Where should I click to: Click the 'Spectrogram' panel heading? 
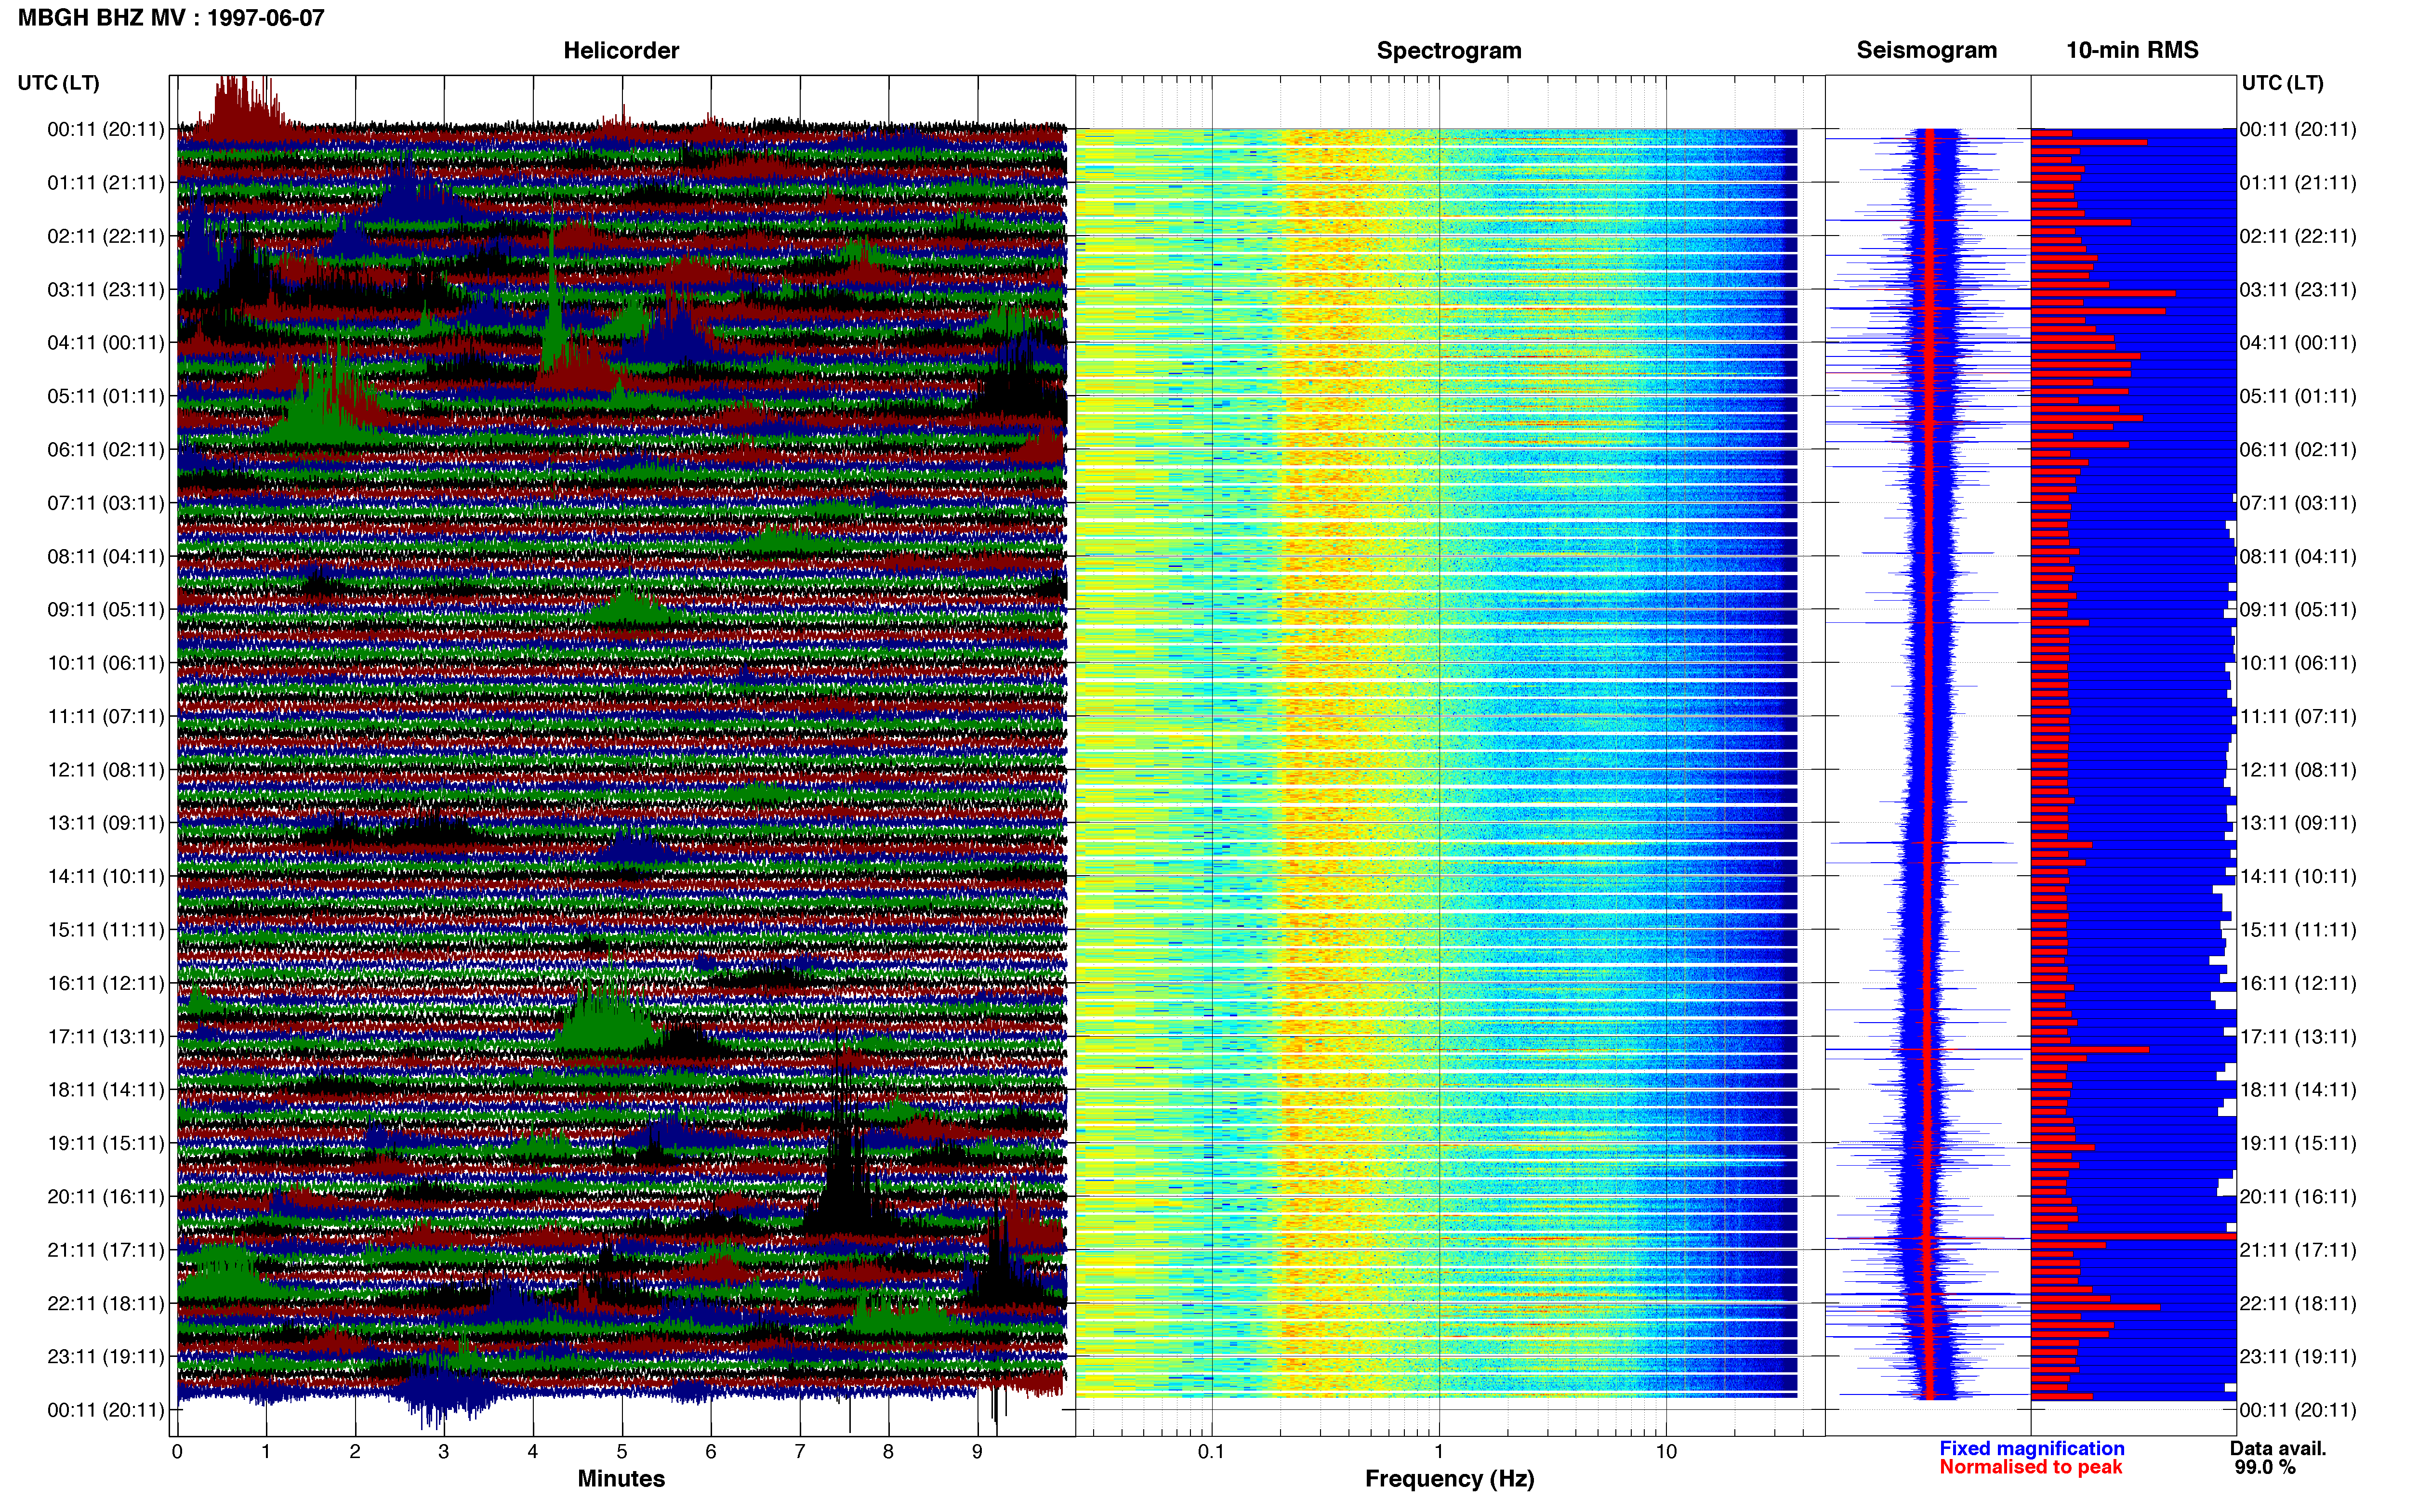tap(1449, 50)
